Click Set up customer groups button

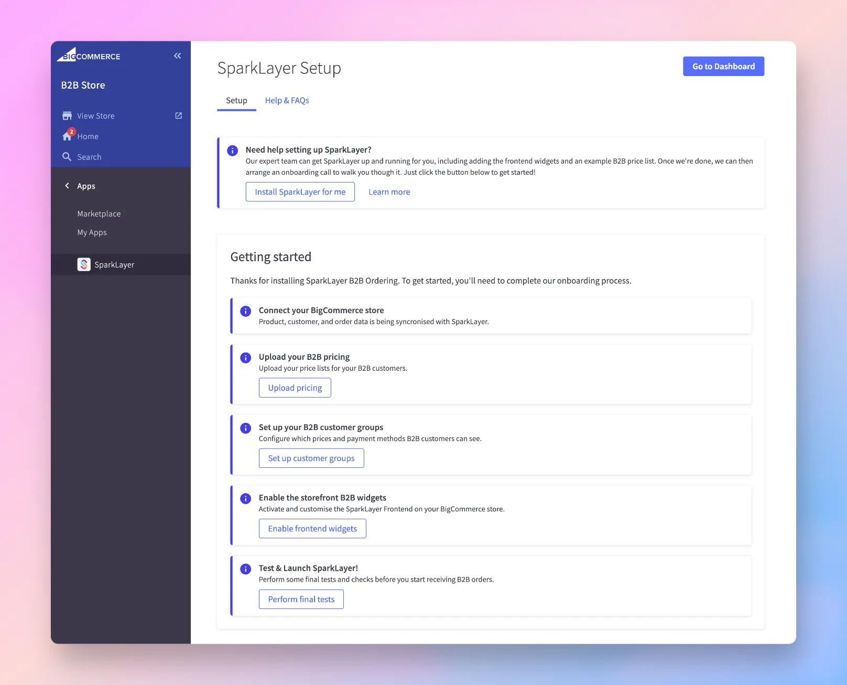(311, 458)
